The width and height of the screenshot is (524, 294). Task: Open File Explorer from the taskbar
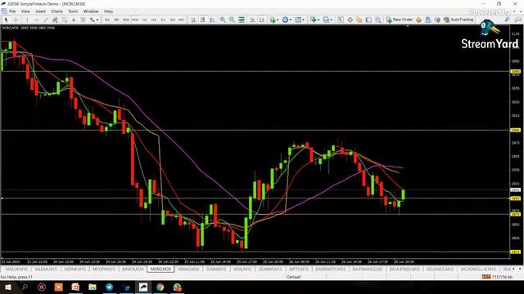coord(93,287)
